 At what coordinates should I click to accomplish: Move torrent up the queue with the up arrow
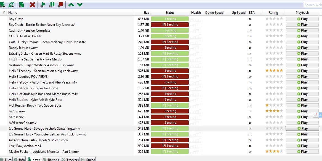71,4
